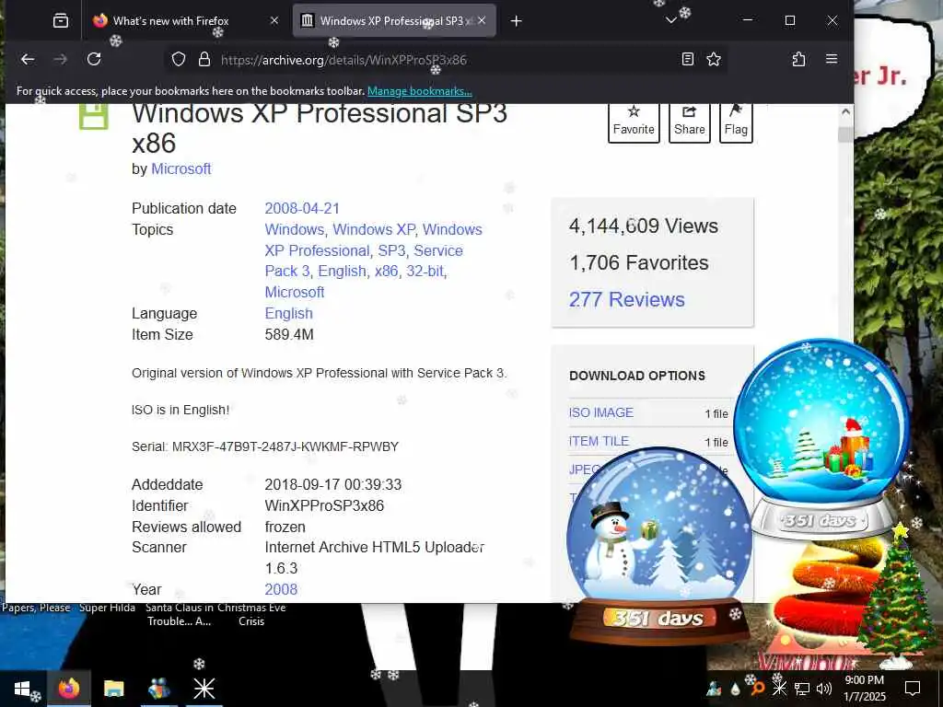Select Windows XP Professional SP3 tab
The width and height of the screenshot is (943, 707).
(x=394, y=20)
